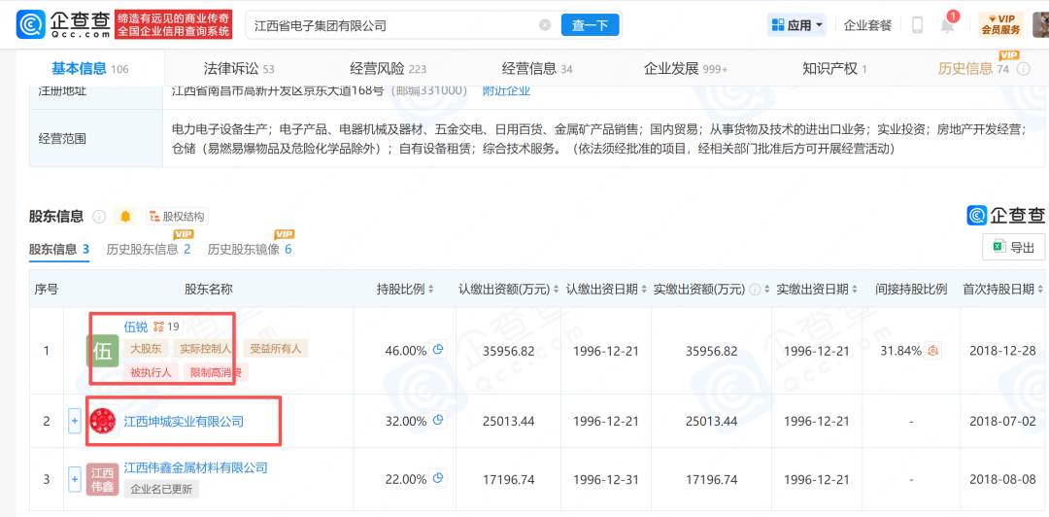Click the 实际控制人 tag

point(205,348)
